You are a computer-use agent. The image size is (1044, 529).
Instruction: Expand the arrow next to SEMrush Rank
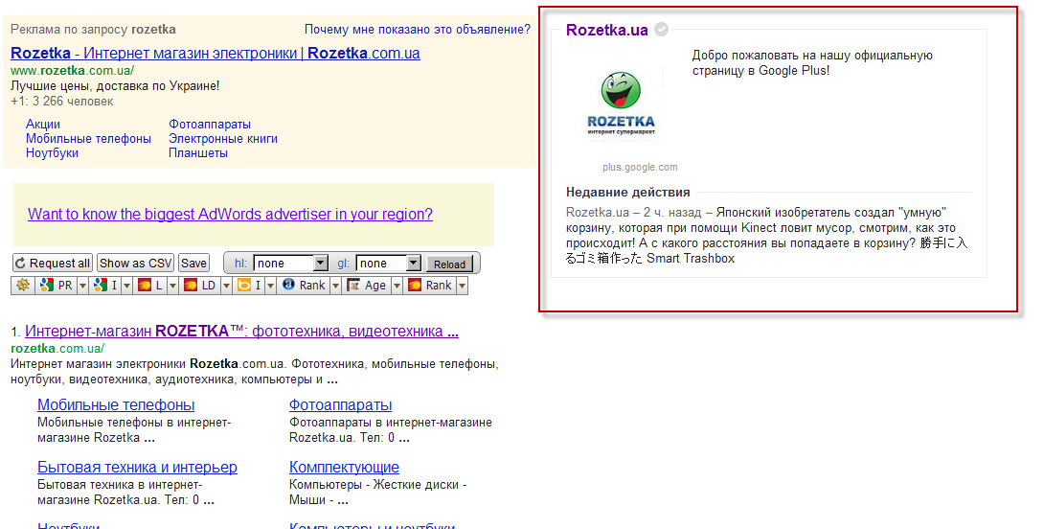[462, 286]
